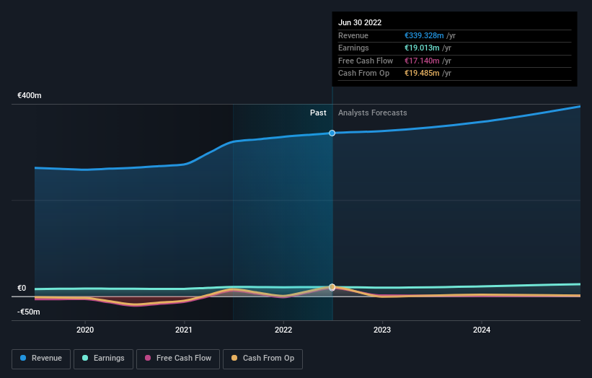The width and height of the screenshot is (592, 378).
Task: Click the 2021 x-axis label
Action: click(x=183, y=330)
